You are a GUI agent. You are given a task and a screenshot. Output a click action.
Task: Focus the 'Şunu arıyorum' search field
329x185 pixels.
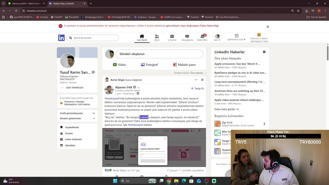(x=93, y=38)
